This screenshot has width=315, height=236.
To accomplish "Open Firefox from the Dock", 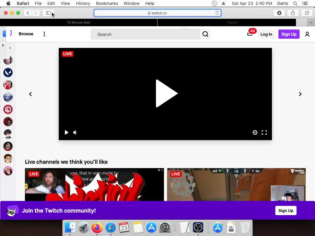I will [x=97, y=227].
